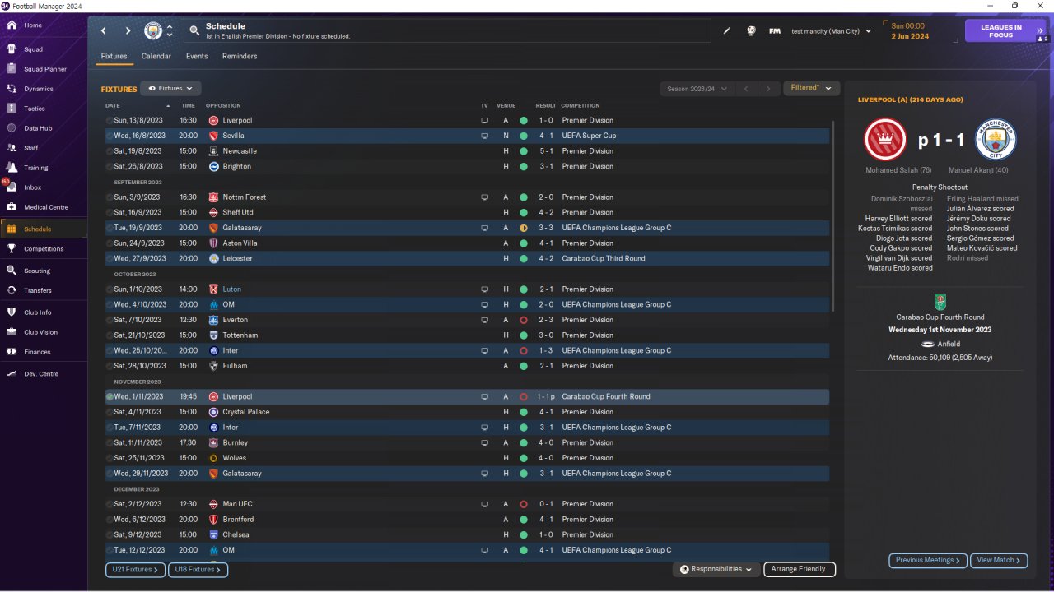Open the Medical Centre icon
Screen dimensions: 1054x592
coord(12,207)
